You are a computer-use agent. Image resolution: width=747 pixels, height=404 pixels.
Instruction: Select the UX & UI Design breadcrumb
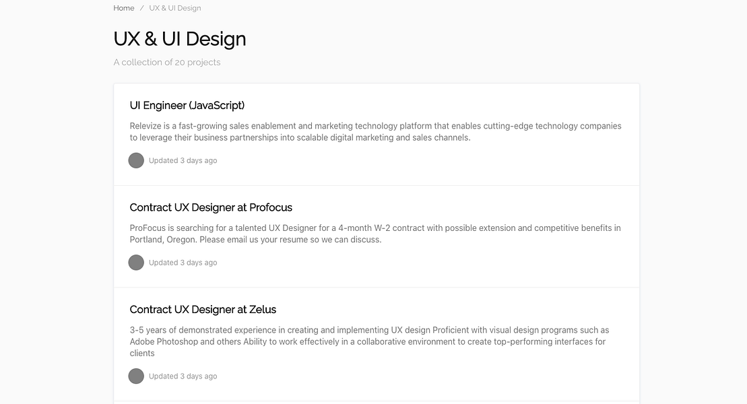pyautogui.click(x=175, y=8)
